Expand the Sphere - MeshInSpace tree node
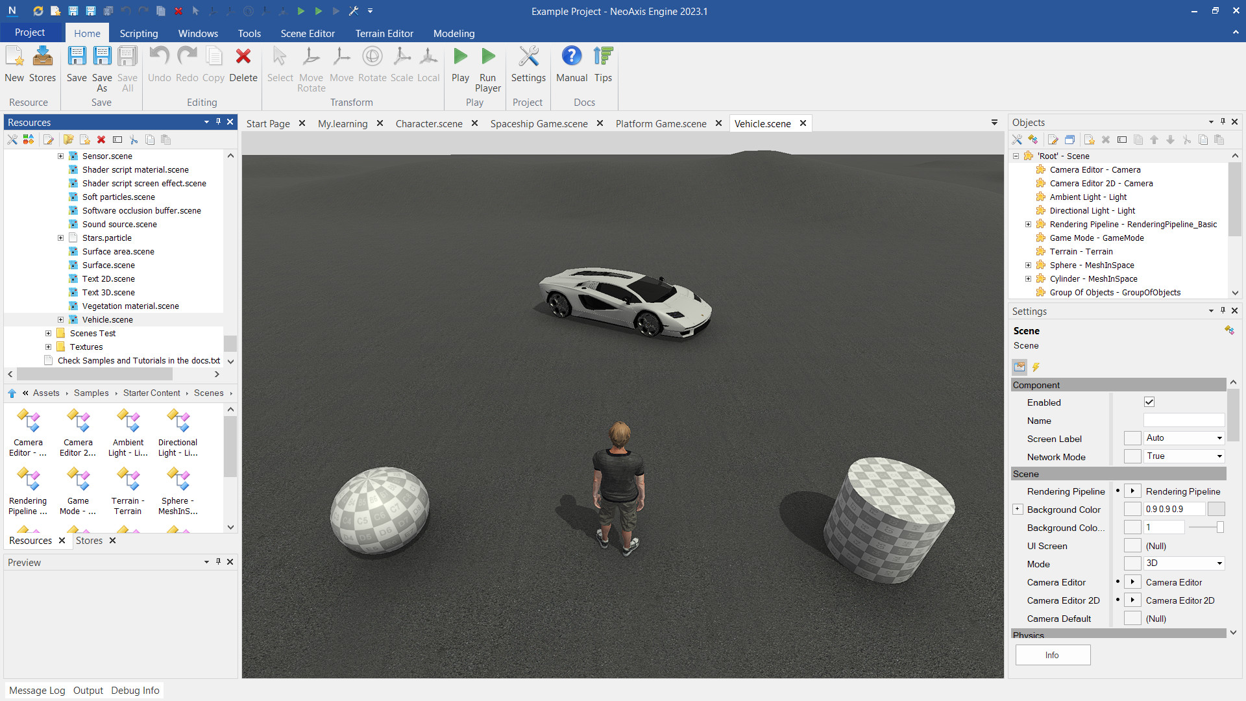This screenshot has height=701, width=1246. pos(1028,265)
